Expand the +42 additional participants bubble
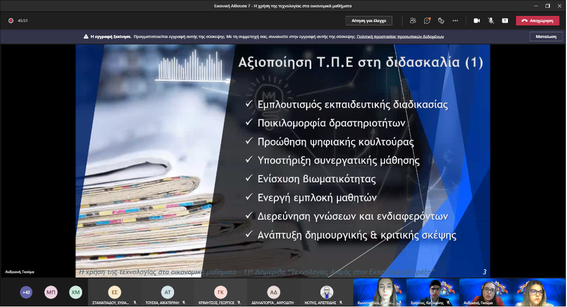Image resolution: width=567 pixels, height=307 pixels. 26,292
